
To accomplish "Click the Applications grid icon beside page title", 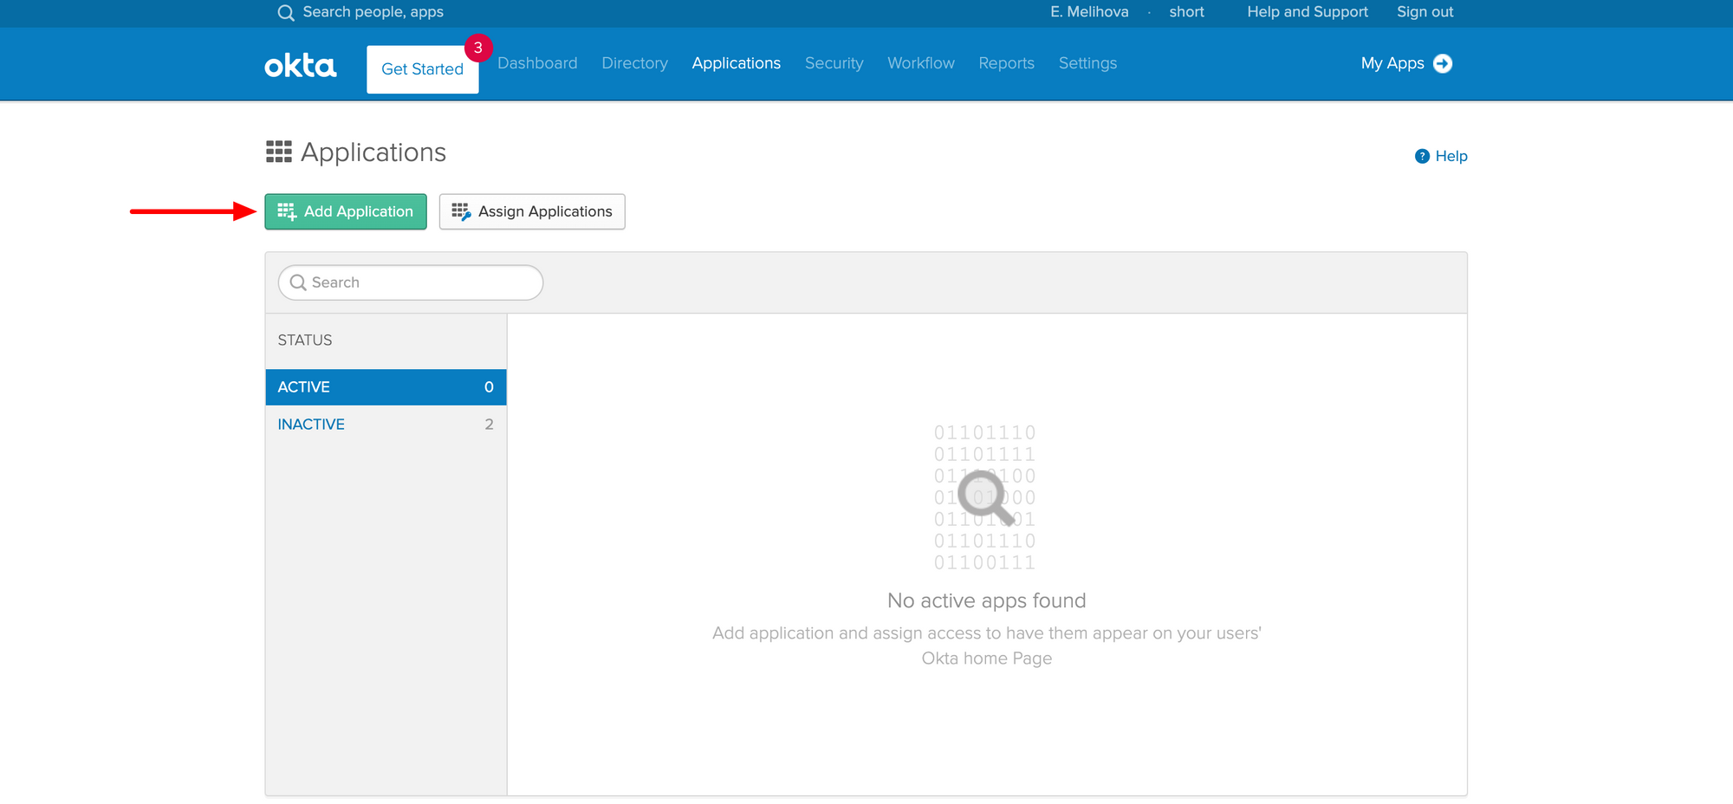I will coord(278,152).
